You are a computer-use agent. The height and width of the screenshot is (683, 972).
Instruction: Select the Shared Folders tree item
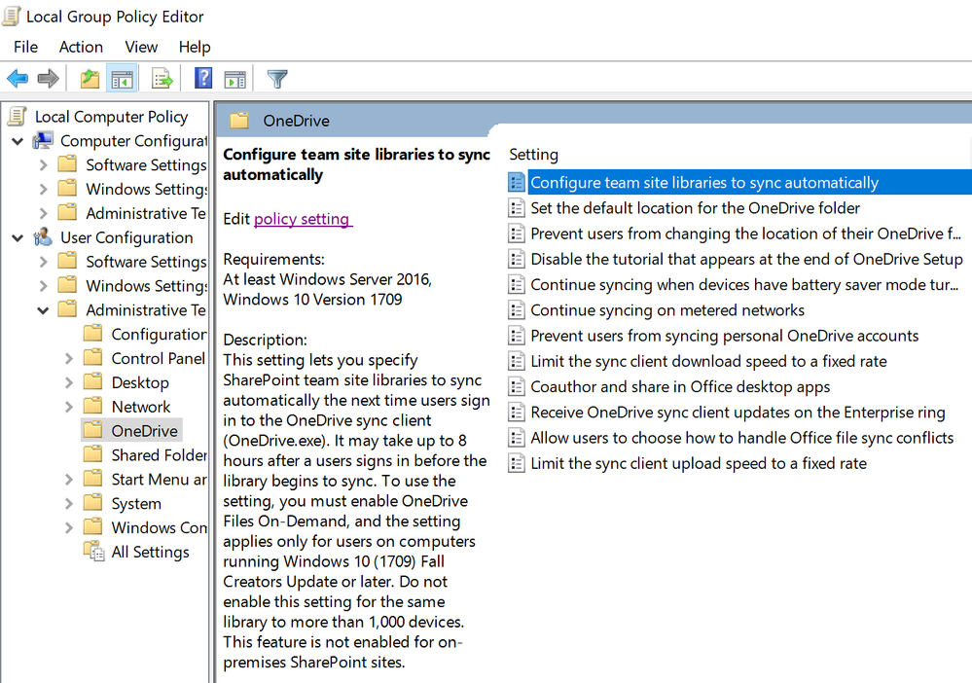[159, 455]
